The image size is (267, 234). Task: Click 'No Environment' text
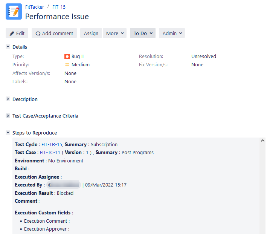pos(66,161)
